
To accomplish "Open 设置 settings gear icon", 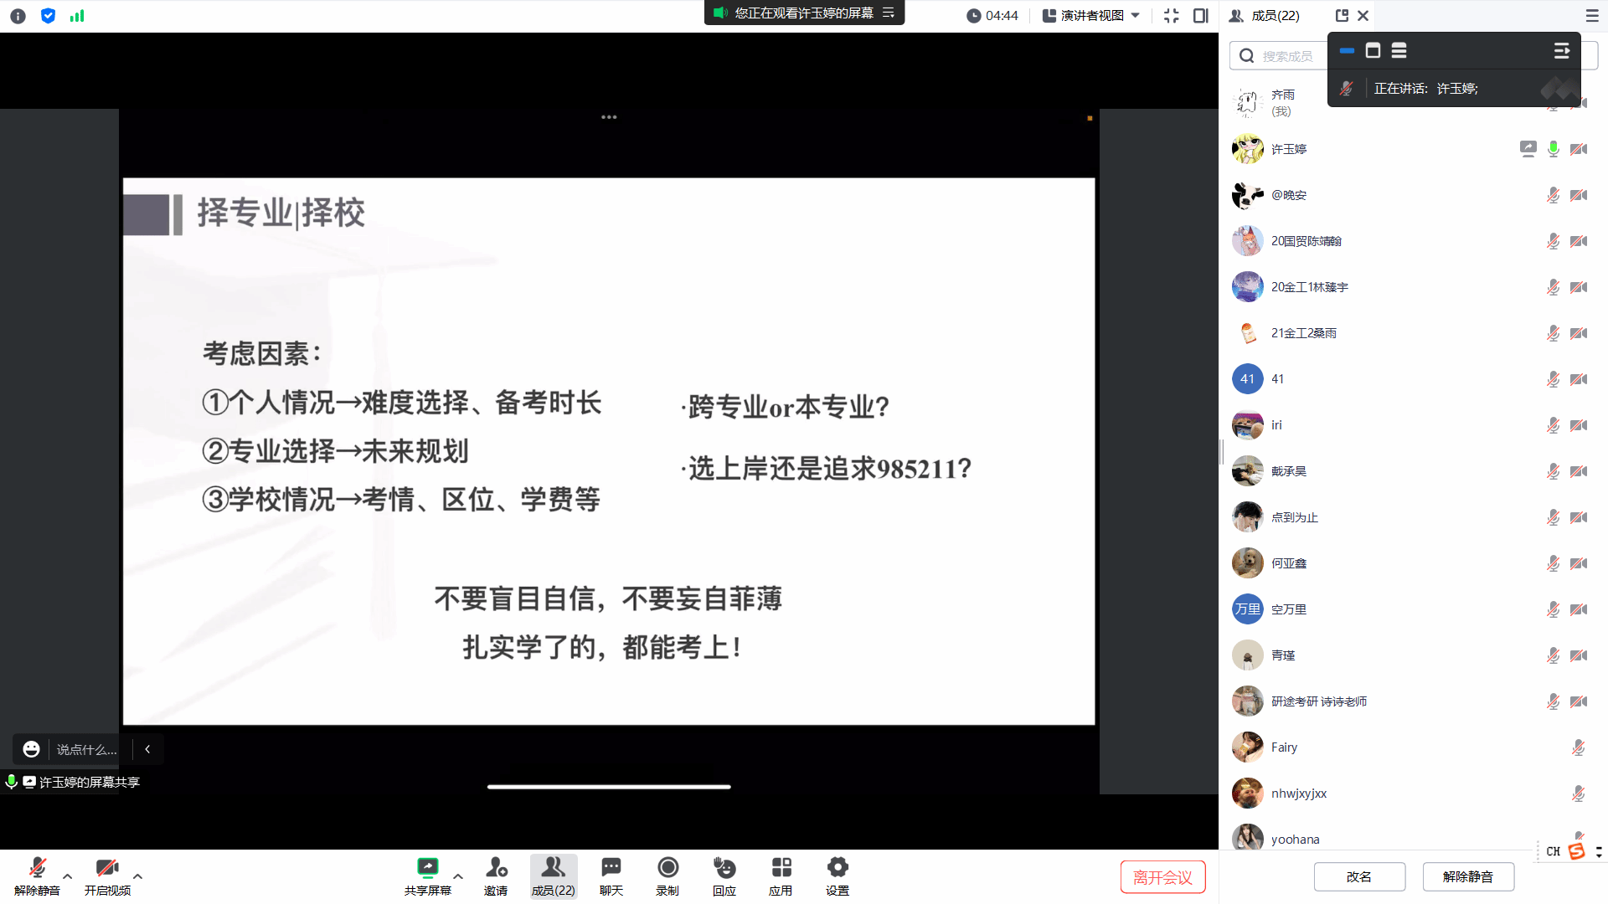I will (837, 868).
